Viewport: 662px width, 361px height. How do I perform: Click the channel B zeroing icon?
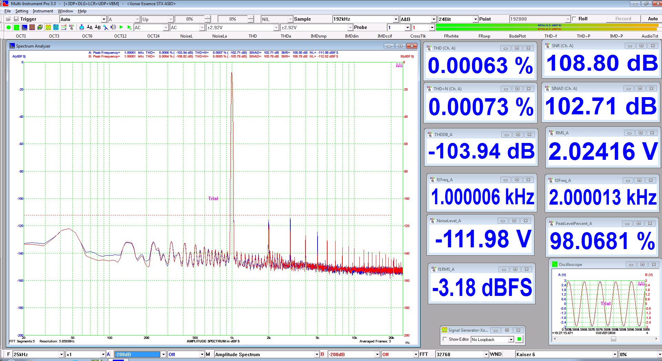pyautogui.click(x=98, y=27)
